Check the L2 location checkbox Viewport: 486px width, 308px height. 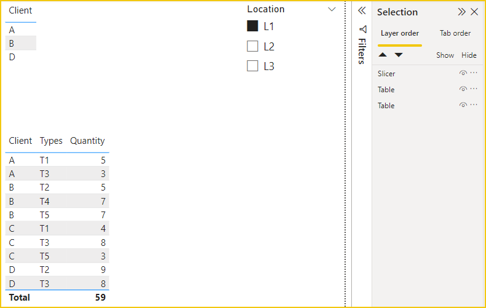(x=253, y=46)
